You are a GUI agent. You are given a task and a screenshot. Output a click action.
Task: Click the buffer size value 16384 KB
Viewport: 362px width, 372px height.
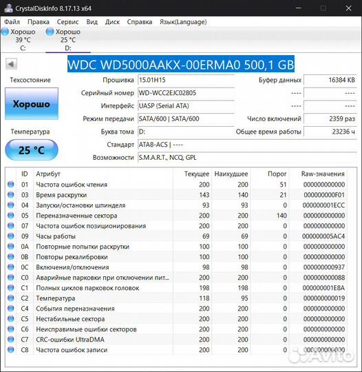point(330,80)
